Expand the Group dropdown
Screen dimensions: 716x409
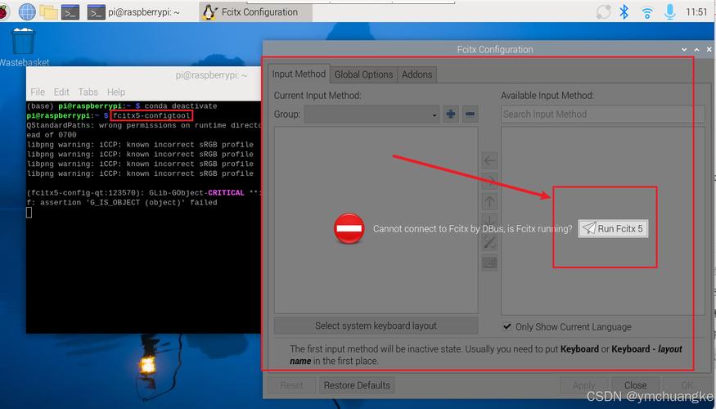click(372, 115)
